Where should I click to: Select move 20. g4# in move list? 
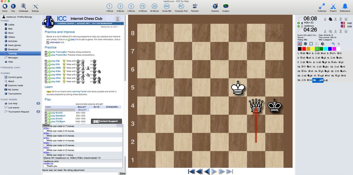click(x=318, y=80)
